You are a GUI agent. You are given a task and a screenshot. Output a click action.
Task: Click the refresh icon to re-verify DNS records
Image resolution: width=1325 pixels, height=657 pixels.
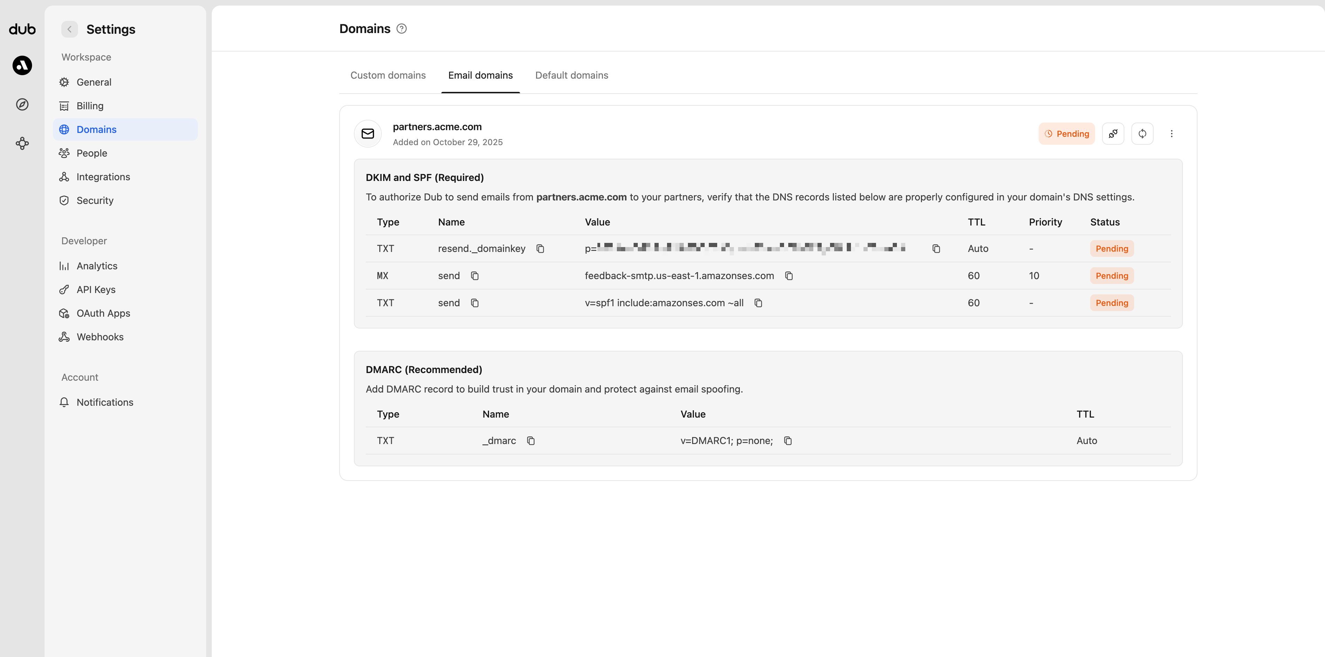pyautogui.click(x=1142, y=134)
